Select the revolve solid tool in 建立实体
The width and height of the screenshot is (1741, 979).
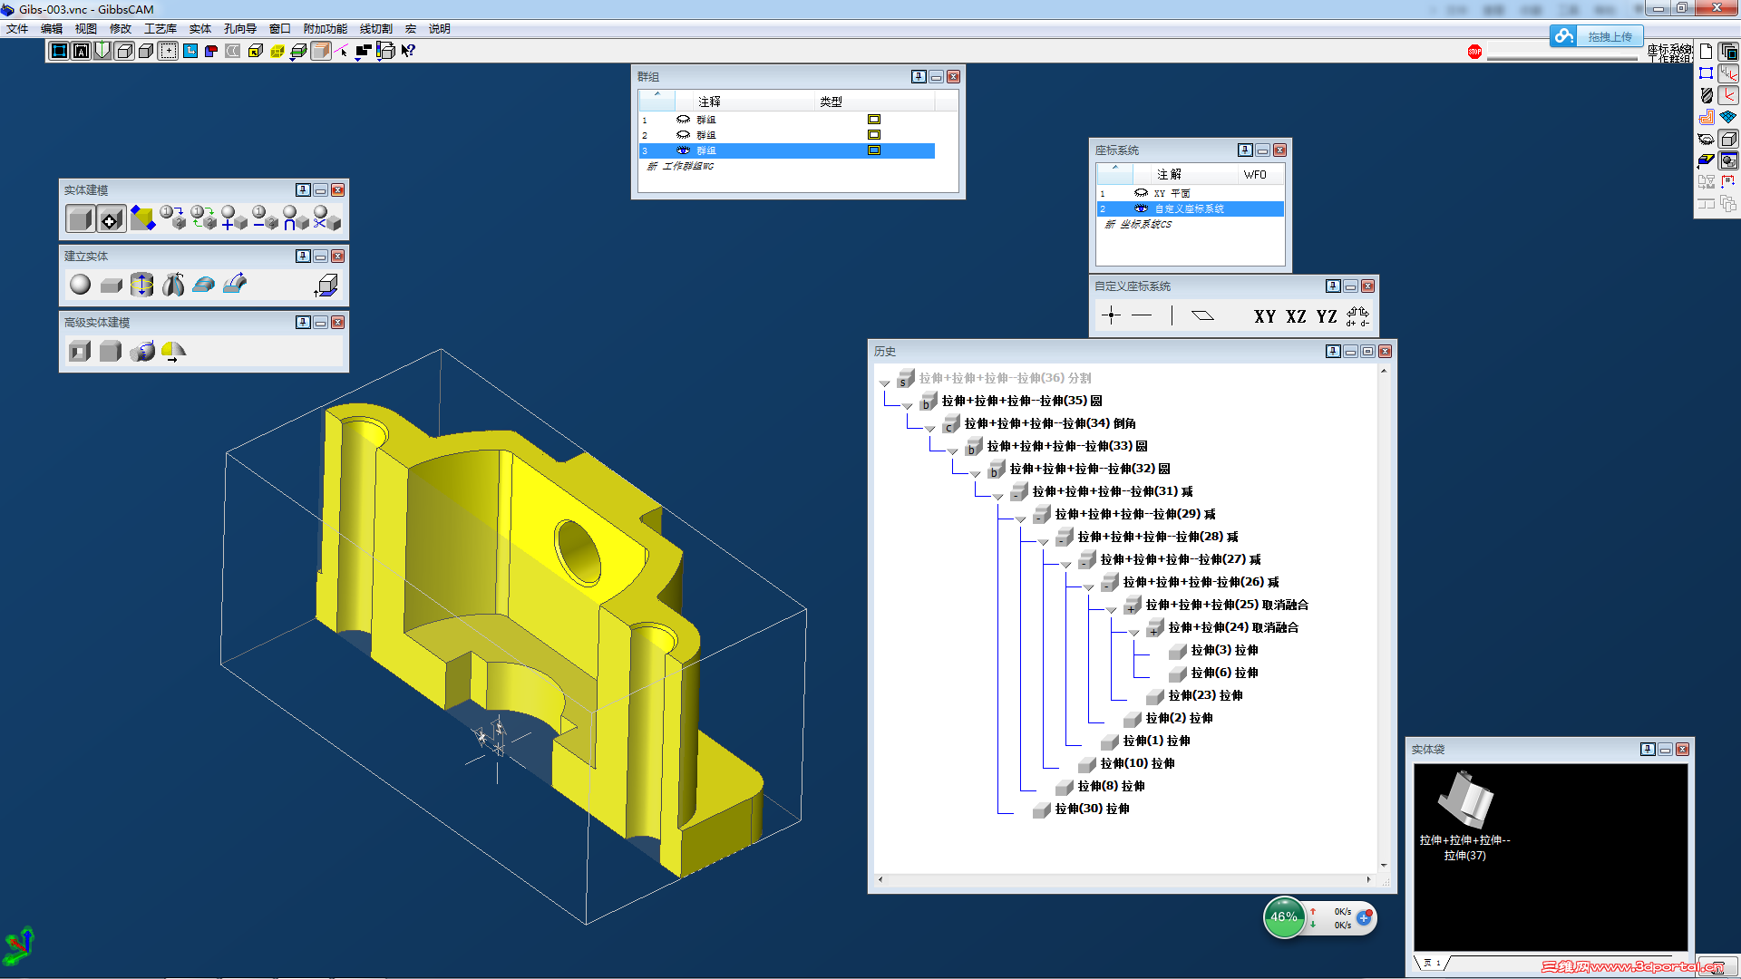click(173, 285)
